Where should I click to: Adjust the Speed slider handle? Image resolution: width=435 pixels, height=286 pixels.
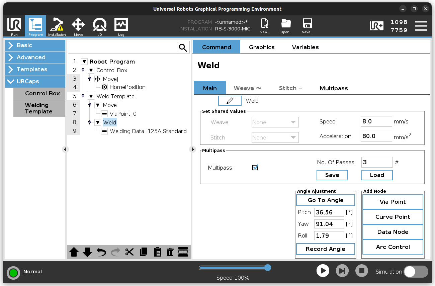[x=267, y=268]
